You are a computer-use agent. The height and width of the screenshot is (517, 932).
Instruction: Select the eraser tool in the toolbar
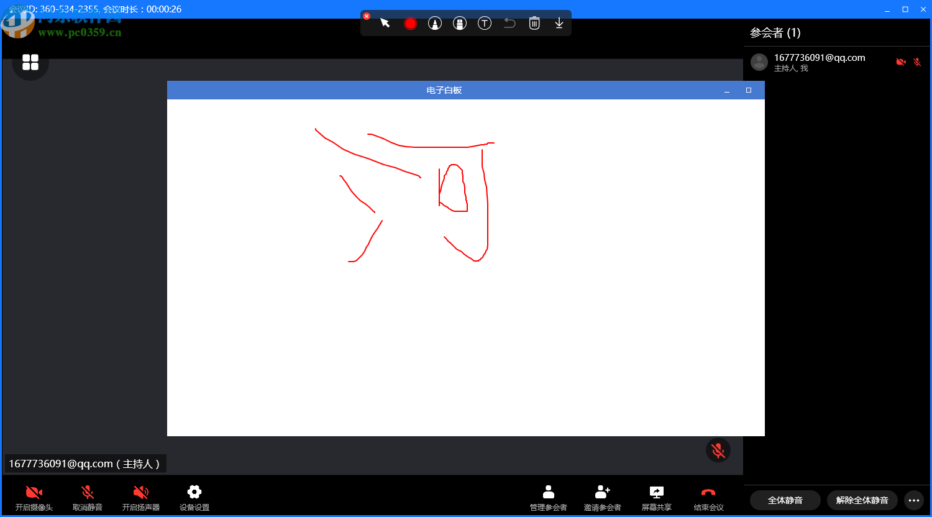pos(460,23)
